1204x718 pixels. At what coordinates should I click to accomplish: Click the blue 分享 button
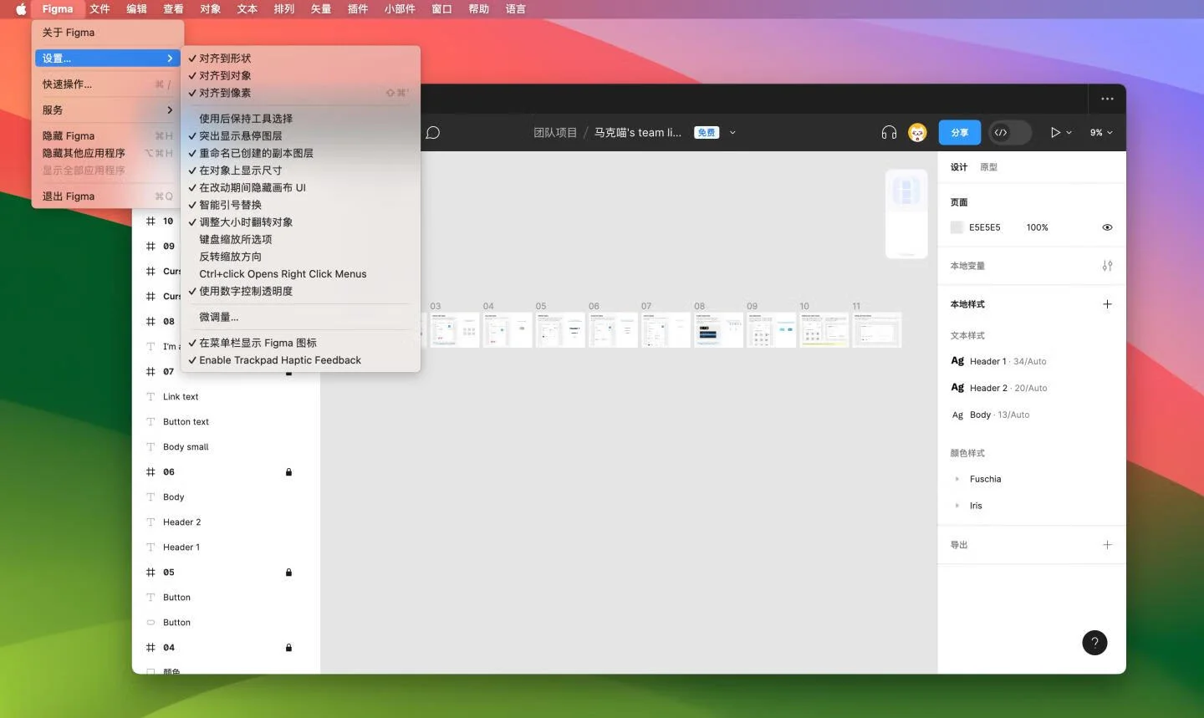(x=959, y=132)
